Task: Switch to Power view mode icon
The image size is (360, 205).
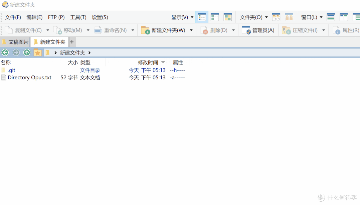Action: click(x=215, y=17)
